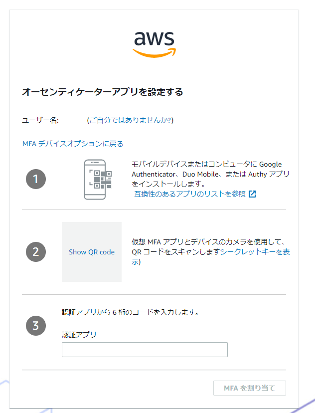
Task: Click the step 1 number circle
Action: click(x=36, y=179)
